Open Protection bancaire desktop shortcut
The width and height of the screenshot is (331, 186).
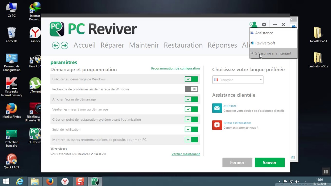click(12, 138)
